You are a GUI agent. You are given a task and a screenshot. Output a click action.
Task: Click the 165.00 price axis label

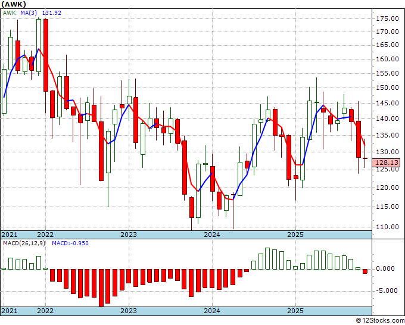[x=387, y=45]
